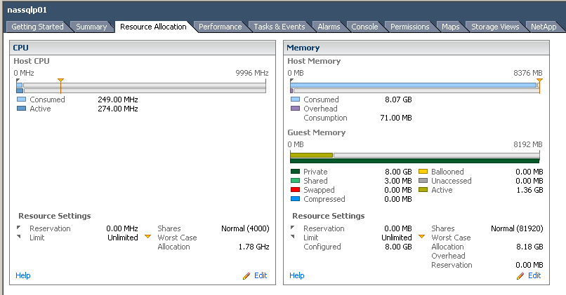566x295 pixels.
Task: Click the Compressed memory blue swatch
Action: (x=295, y=198)
